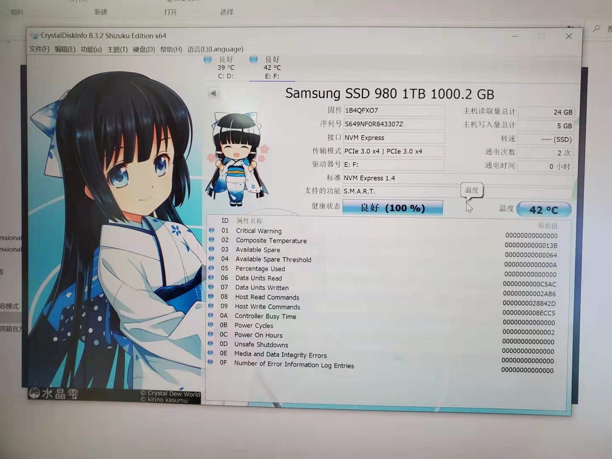Click the status dot for Controller Busy Time

pos(210,315)
